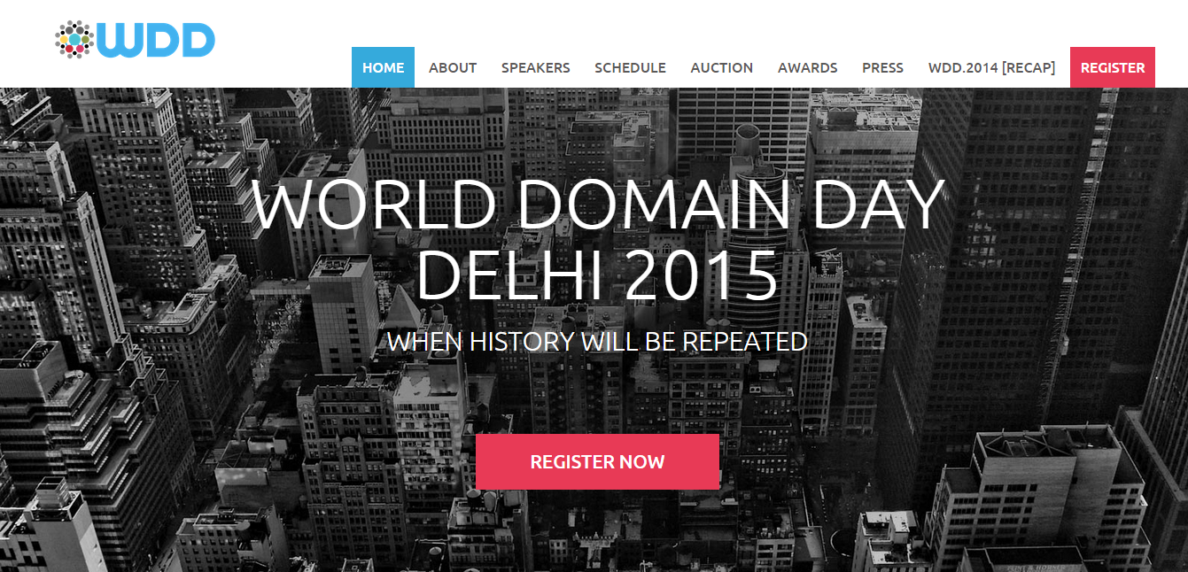Open the Schedule menu item

point(630,67)
